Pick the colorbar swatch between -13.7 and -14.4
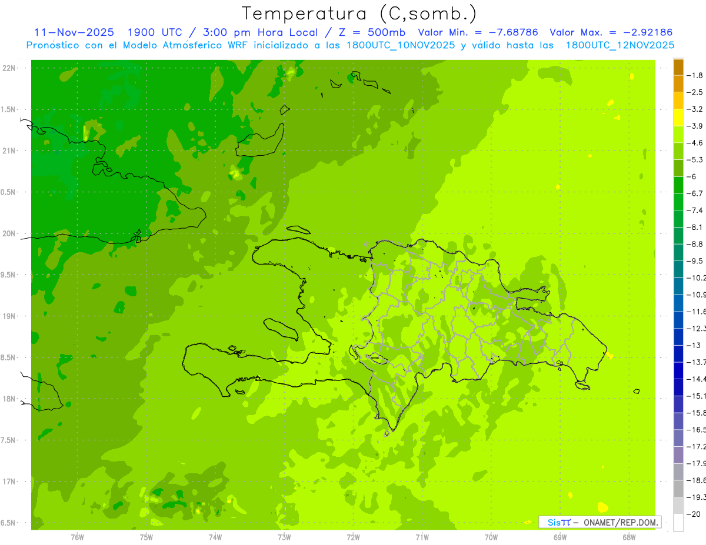The width and height of the screenshot is (706, 545). click(x=678, y=371)
